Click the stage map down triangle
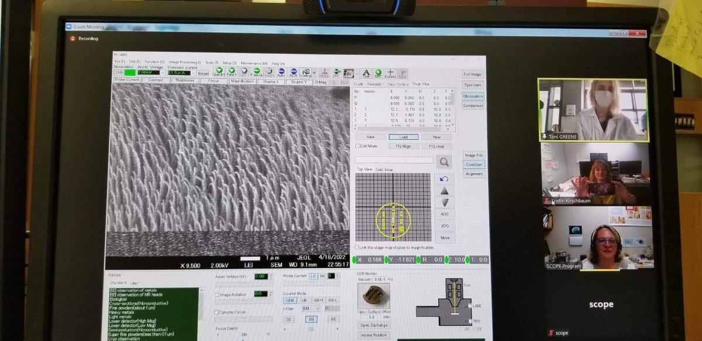 pos(445,202)
